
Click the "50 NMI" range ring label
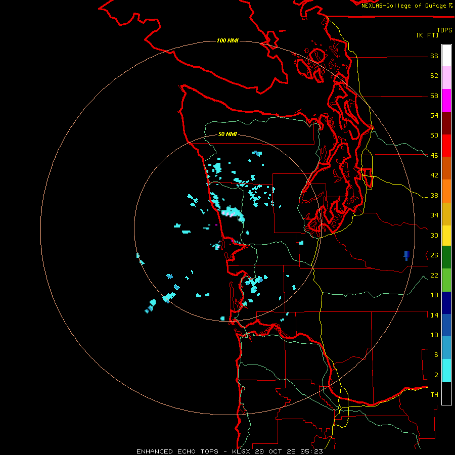[x=227, y=134]
